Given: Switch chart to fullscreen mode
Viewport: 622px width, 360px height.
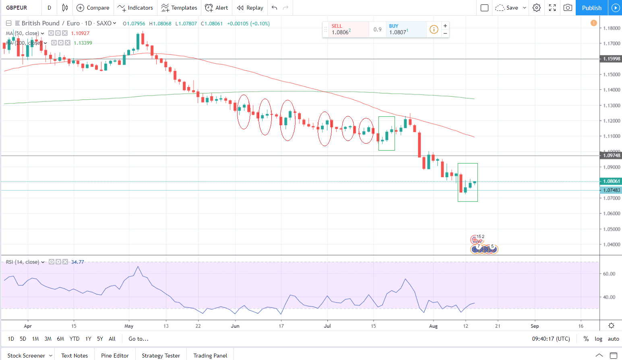Looking at the screenshot, I should click(x=552, y=8).
